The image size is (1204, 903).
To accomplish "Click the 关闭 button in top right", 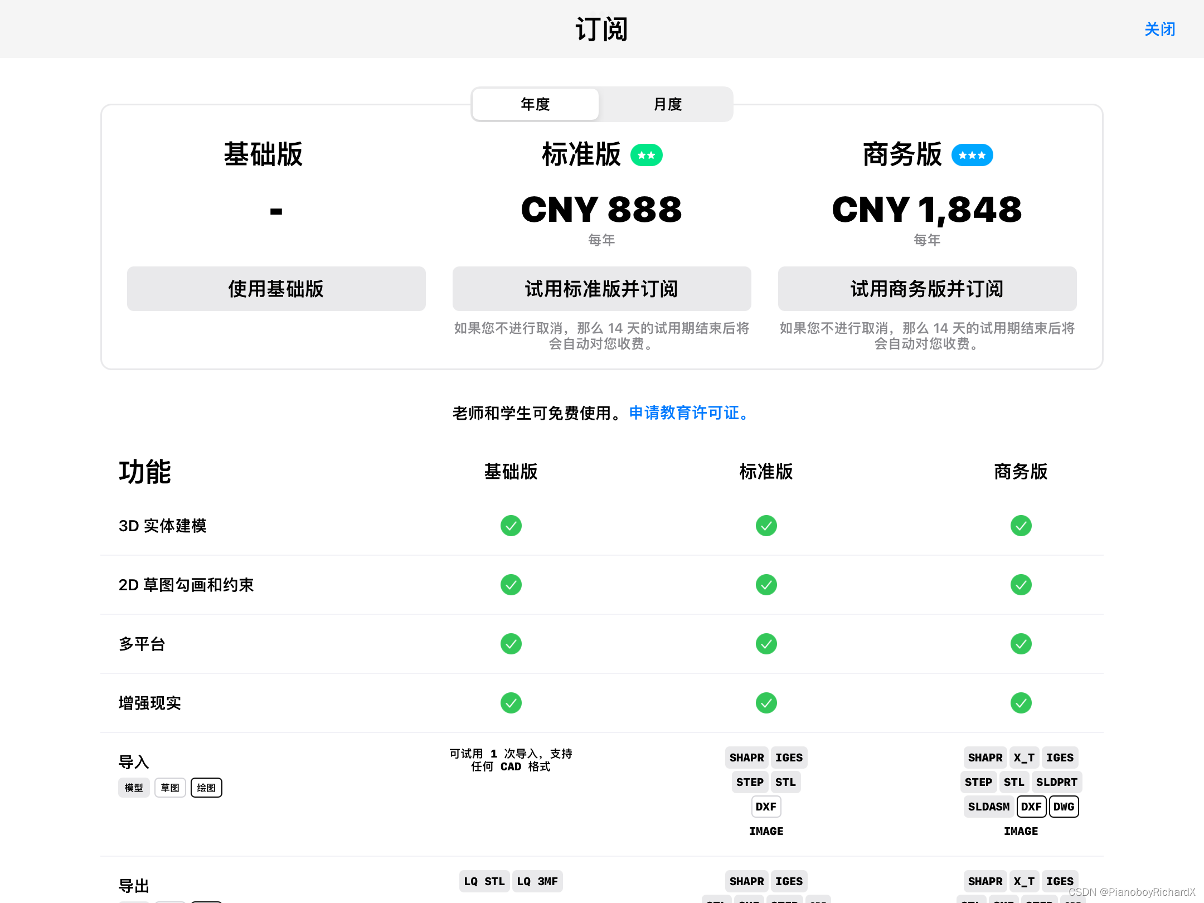I will pos(1159,28).
